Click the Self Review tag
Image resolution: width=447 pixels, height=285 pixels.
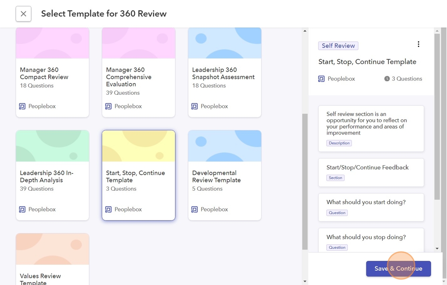338,45
